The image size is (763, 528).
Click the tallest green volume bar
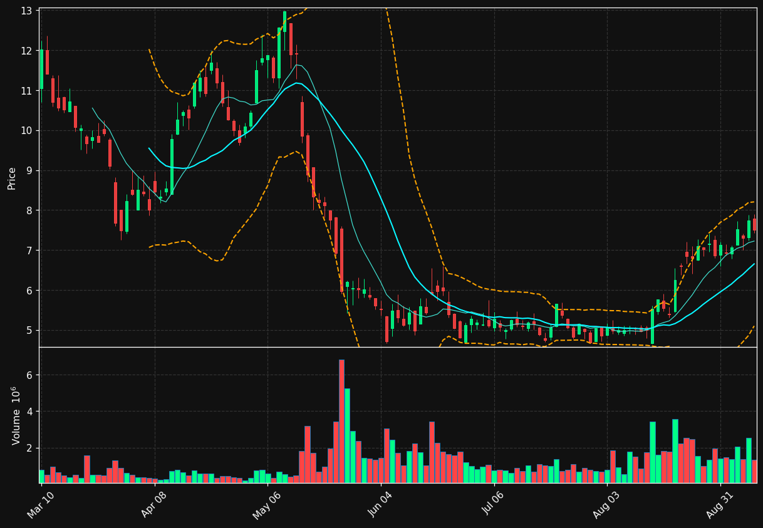tap(347, 436)
